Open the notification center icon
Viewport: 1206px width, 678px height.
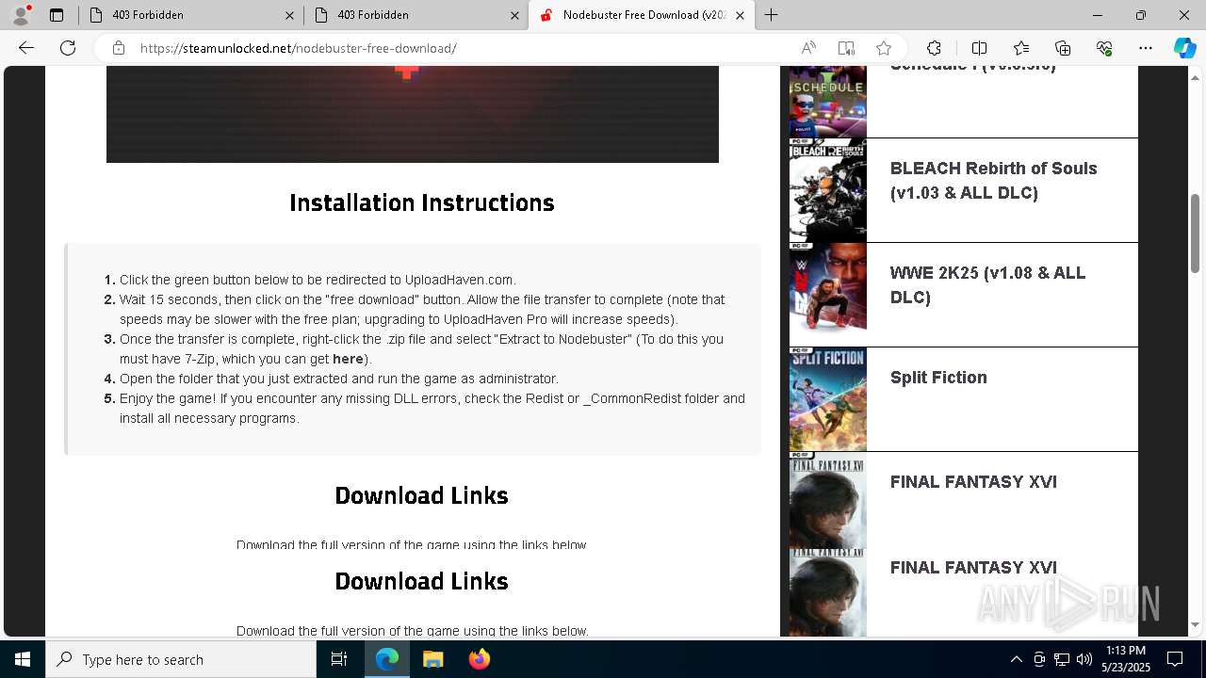tap(1175, 659)
